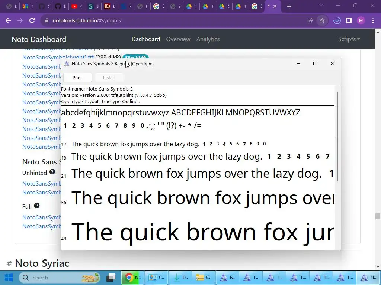381x285 pixels.
Task: Open the Analytics nav item
Action: coord(208,39)
